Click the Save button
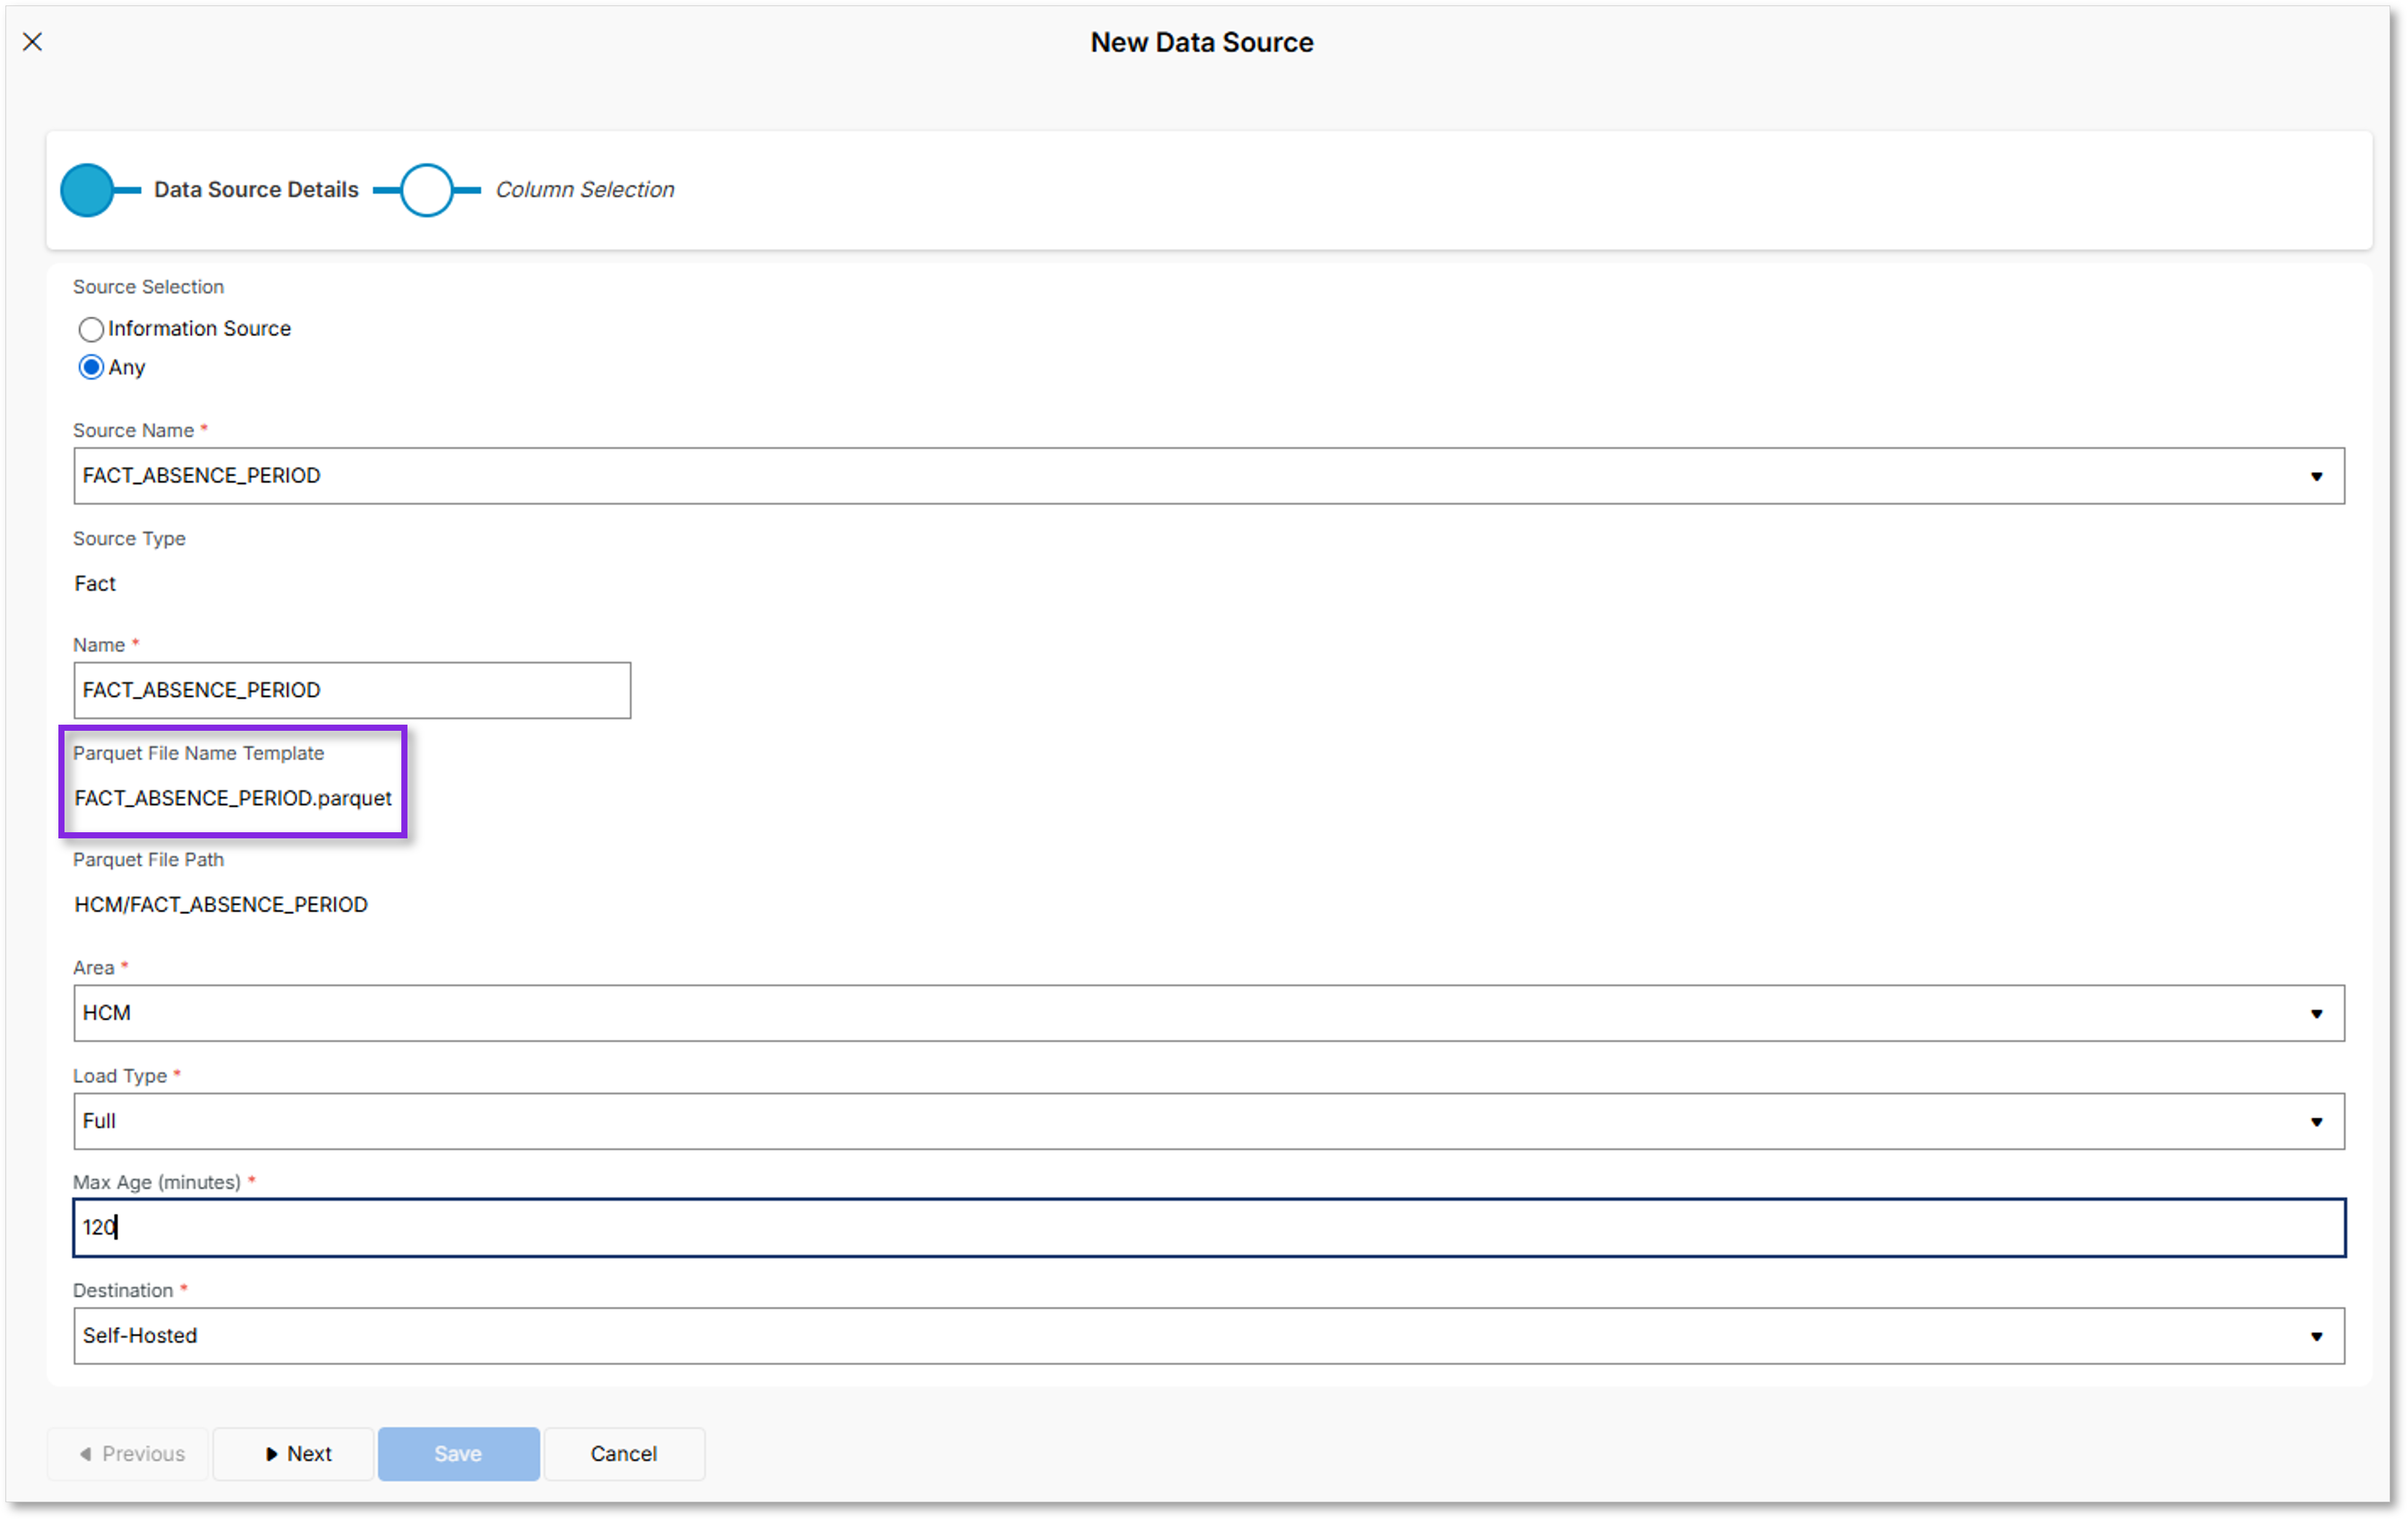The image size is (2408, 1520). 459,1454
